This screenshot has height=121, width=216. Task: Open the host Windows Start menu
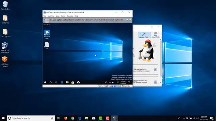click(3, 118)
